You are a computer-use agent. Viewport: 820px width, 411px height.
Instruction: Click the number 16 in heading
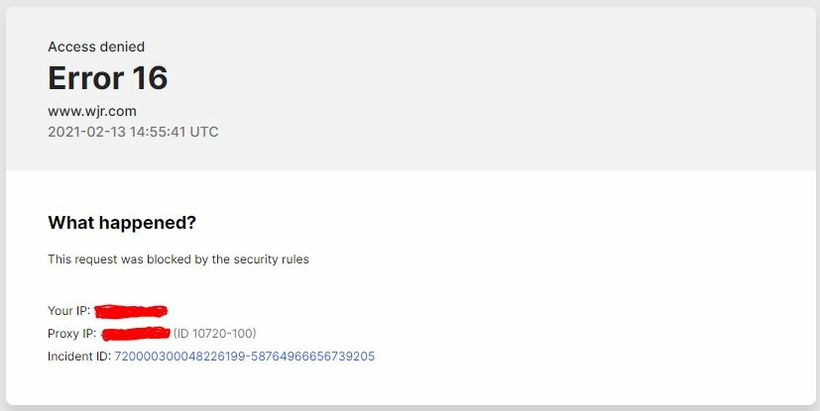150,78
